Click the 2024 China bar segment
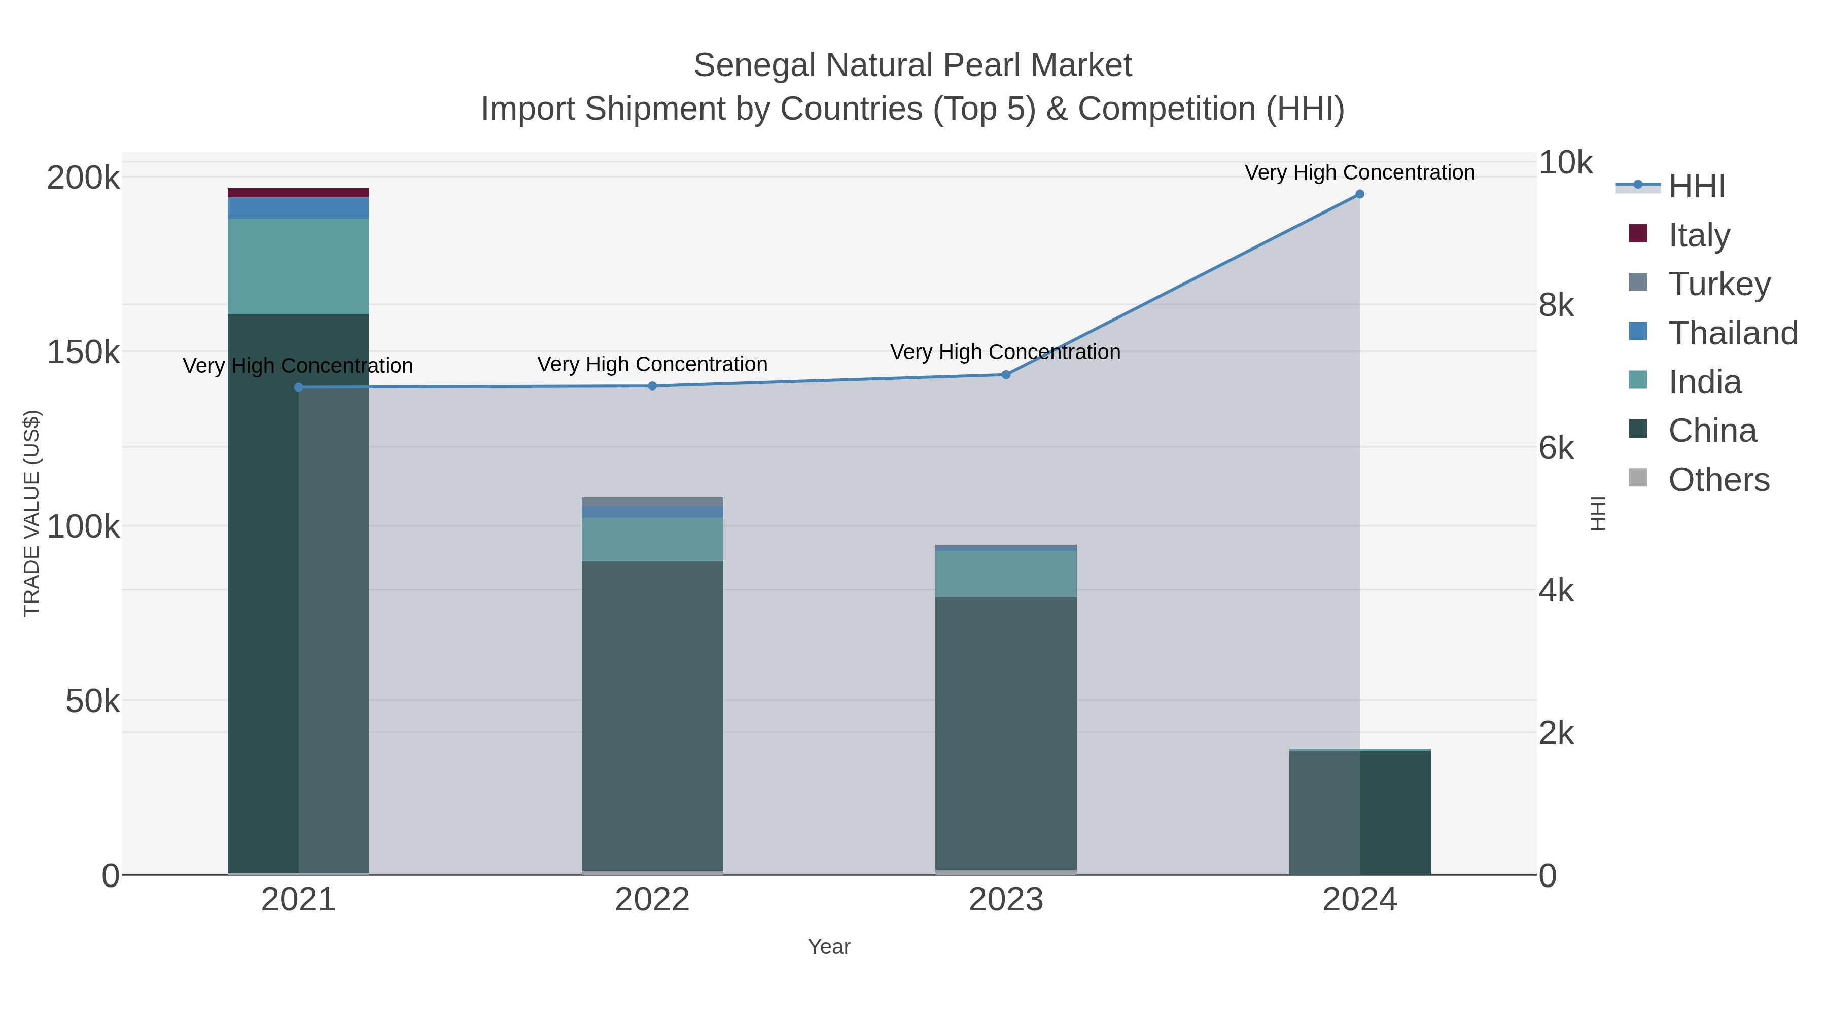 [x=1359, y=812]
